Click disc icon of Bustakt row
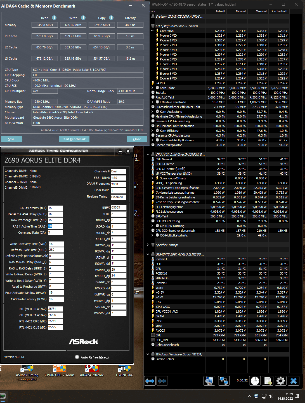This screenshot has height=403, width=305. [x=153, y=93]
